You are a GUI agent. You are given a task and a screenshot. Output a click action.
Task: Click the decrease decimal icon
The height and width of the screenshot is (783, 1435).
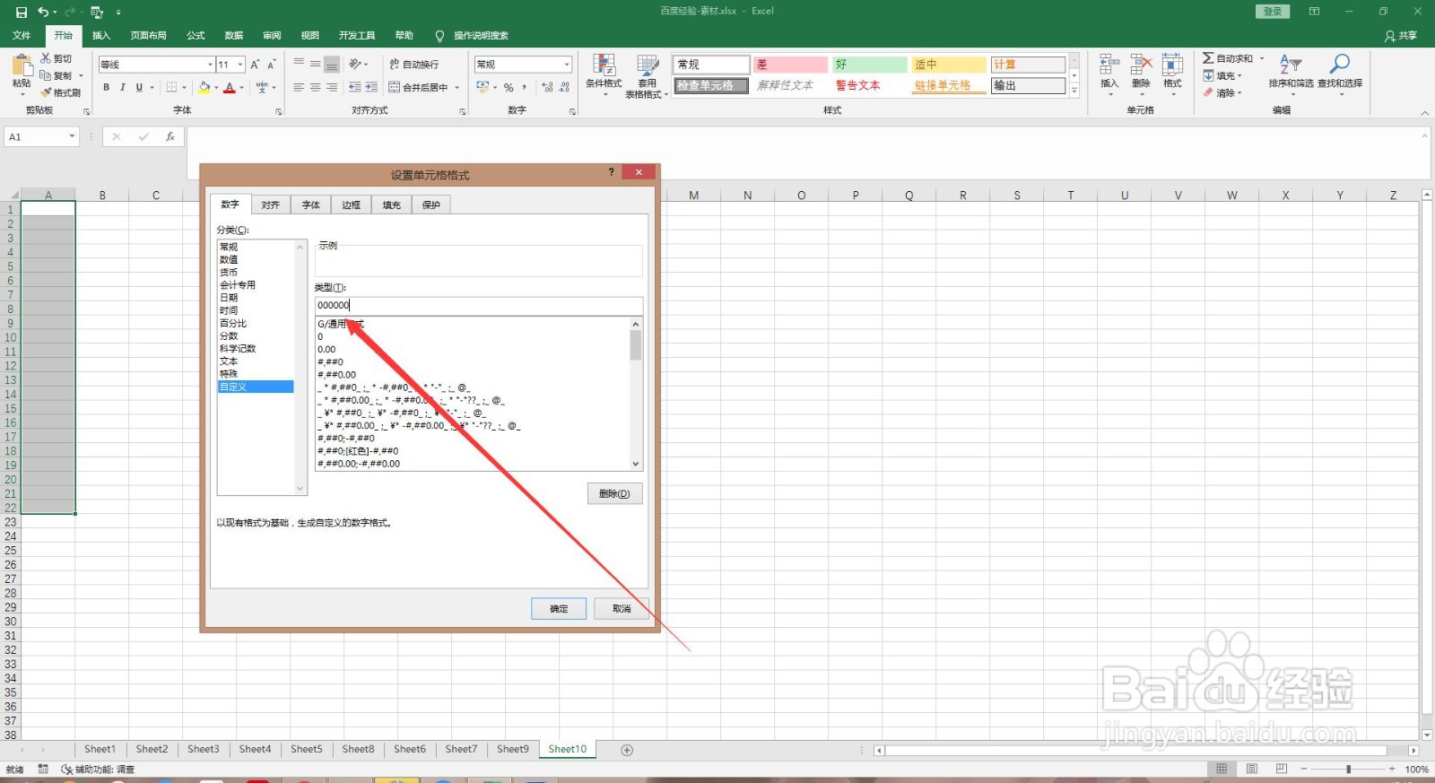[564, 87]
